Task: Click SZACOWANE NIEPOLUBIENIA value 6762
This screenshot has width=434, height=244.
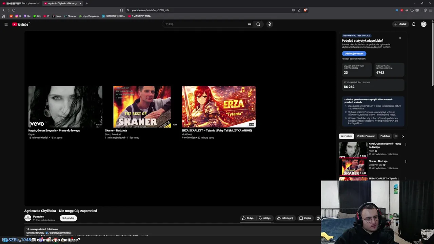Action: coord(380,73)
